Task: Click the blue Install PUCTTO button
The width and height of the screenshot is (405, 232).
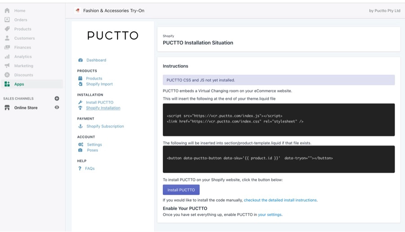Action: coord(181,190)
